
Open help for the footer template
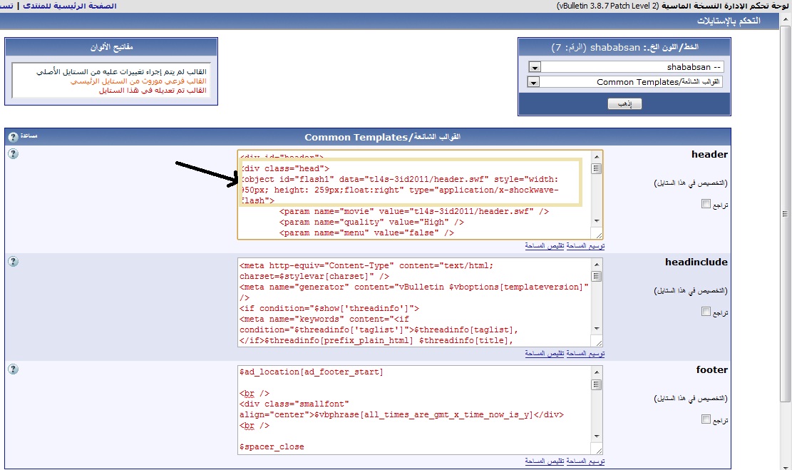(13, 369)
